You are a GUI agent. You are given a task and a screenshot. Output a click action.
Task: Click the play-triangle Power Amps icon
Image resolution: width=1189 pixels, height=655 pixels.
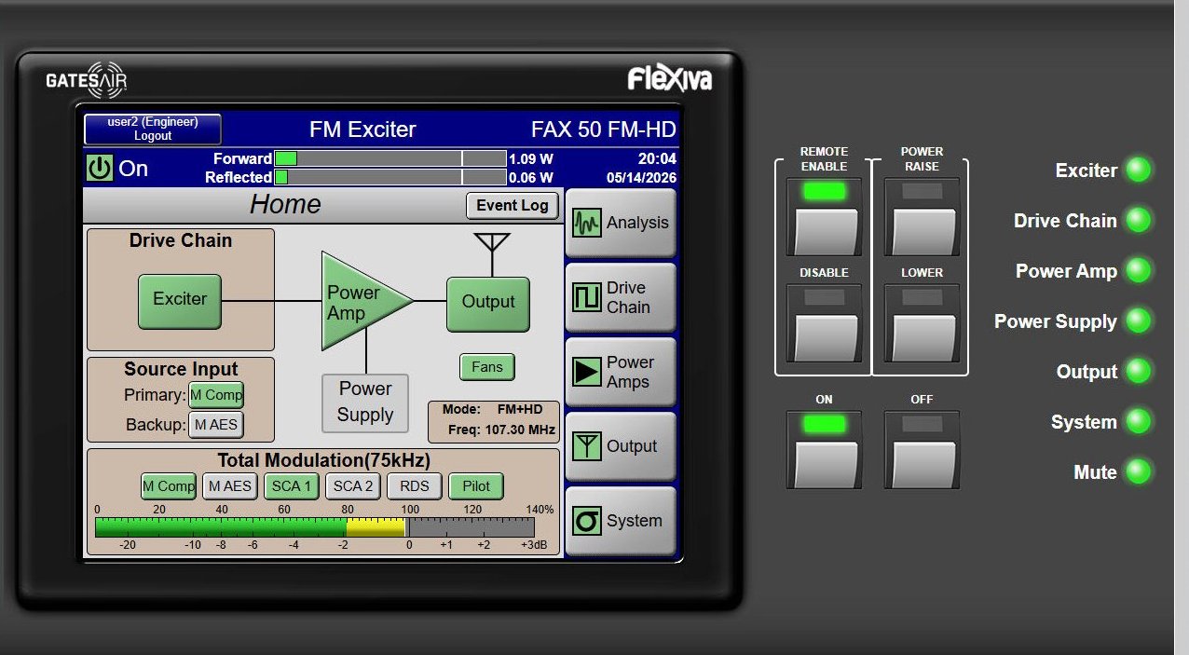click(x=587, y=372)
